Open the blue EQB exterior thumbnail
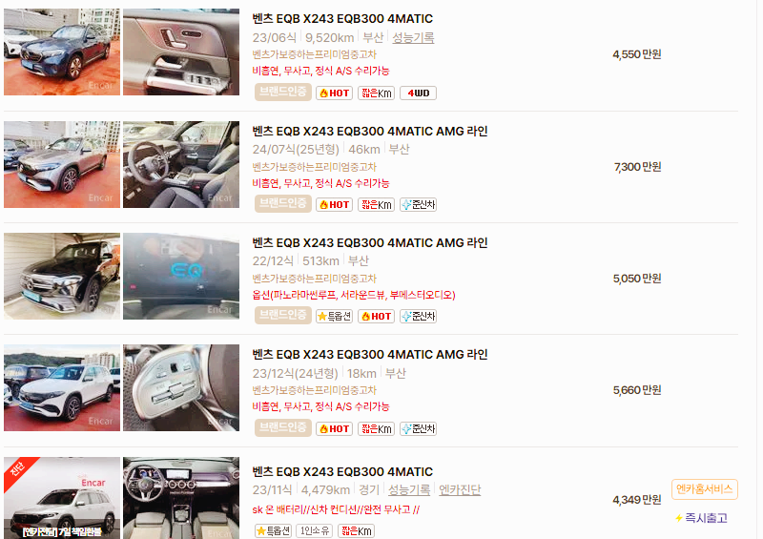763x539 pixels. pyautogui.click(x=62, y=52)
